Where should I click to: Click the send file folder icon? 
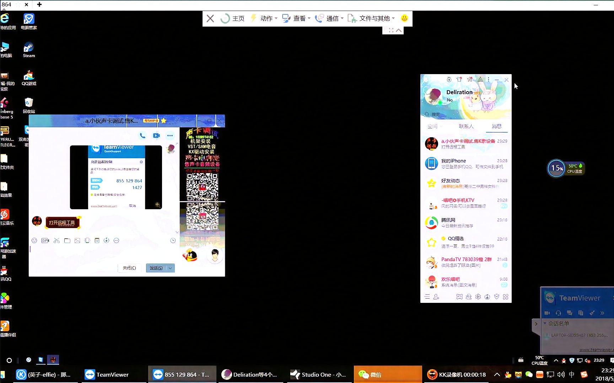(x=67, y=240)
